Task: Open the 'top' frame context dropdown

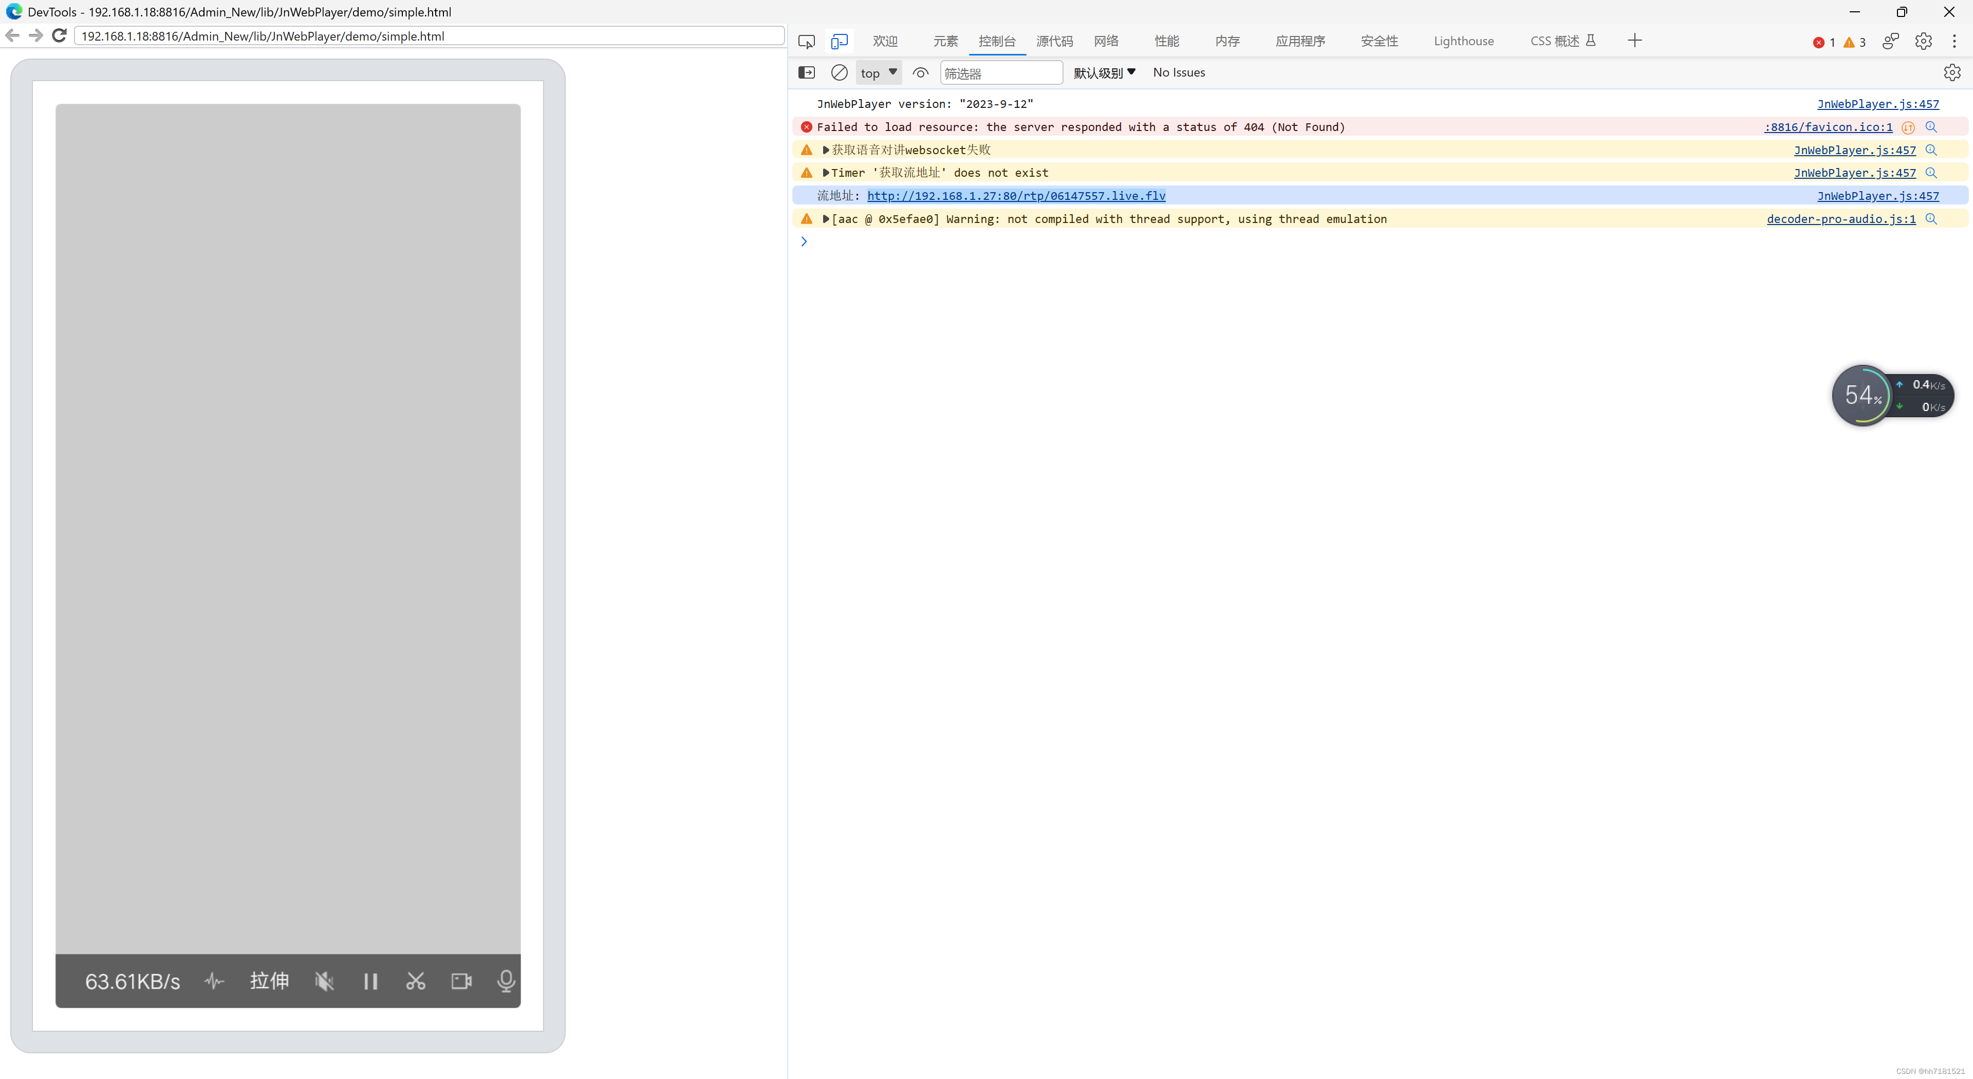Action: [x=878, y=72]
